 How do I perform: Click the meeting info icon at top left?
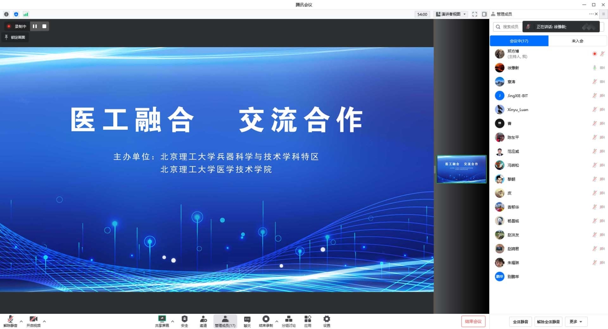[6, 14]
